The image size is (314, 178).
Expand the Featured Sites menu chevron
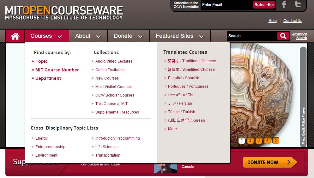pyautogui.click(x=201, y=36)
